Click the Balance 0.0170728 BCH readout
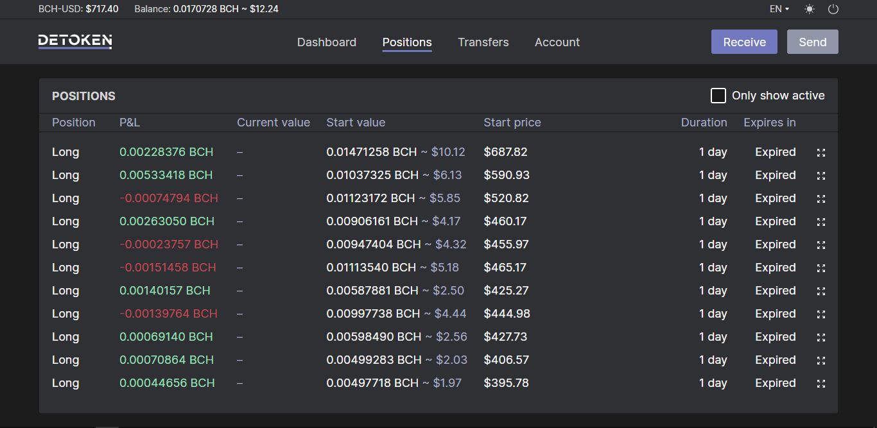 [207, 9]
